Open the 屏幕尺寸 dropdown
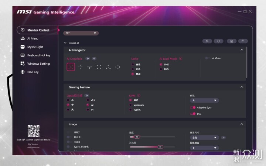Viewport: 266px width, 166px height. point(204,138)
